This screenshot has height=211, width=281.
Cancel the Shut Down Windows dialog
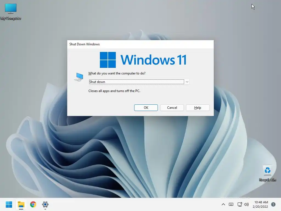tap(172, 108)
